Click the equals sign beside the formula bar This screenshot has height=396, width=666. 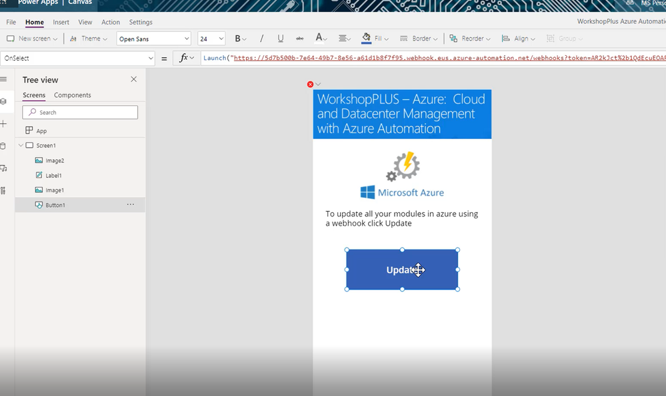[165, 59]
